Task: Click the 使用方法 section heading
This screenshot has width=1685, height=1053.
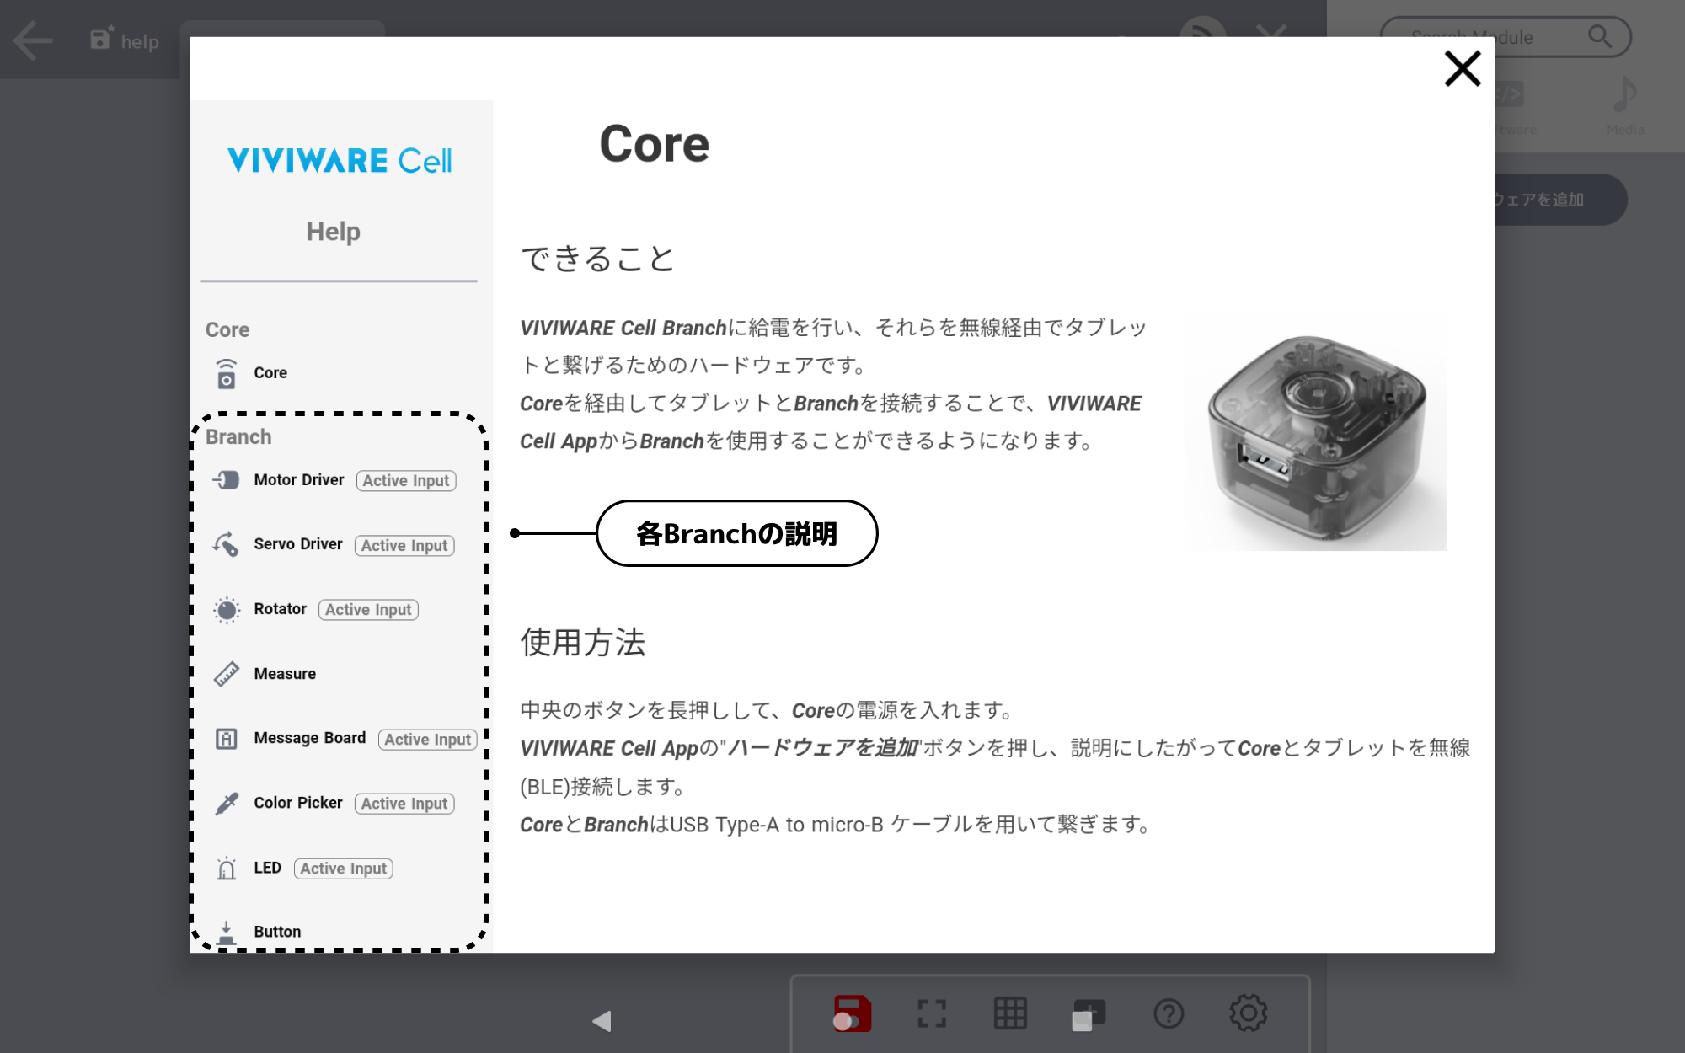Action: [x=583, y=642]
